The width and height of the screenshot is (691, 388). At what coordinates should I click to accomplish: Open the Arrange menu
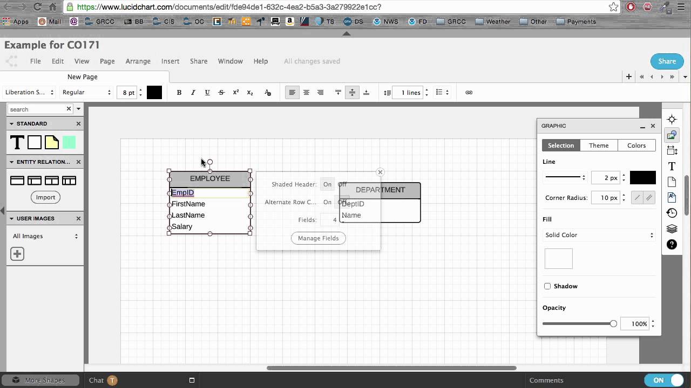[138, 61]
